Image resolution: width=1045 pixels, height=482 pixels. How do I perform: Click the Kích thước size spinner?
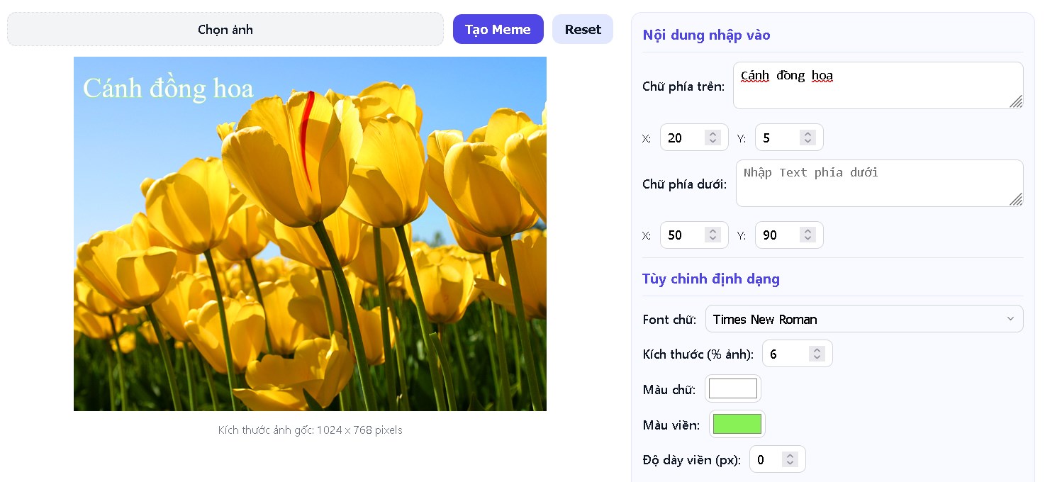817,354
